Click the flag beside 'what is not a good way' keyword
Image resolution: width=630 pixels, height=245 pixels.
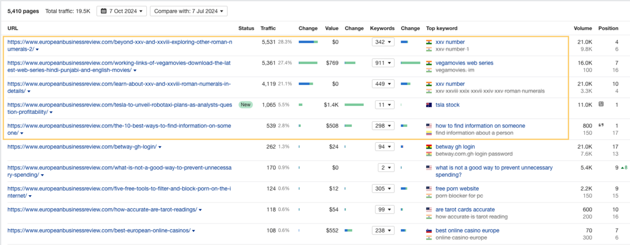(429, 168)
